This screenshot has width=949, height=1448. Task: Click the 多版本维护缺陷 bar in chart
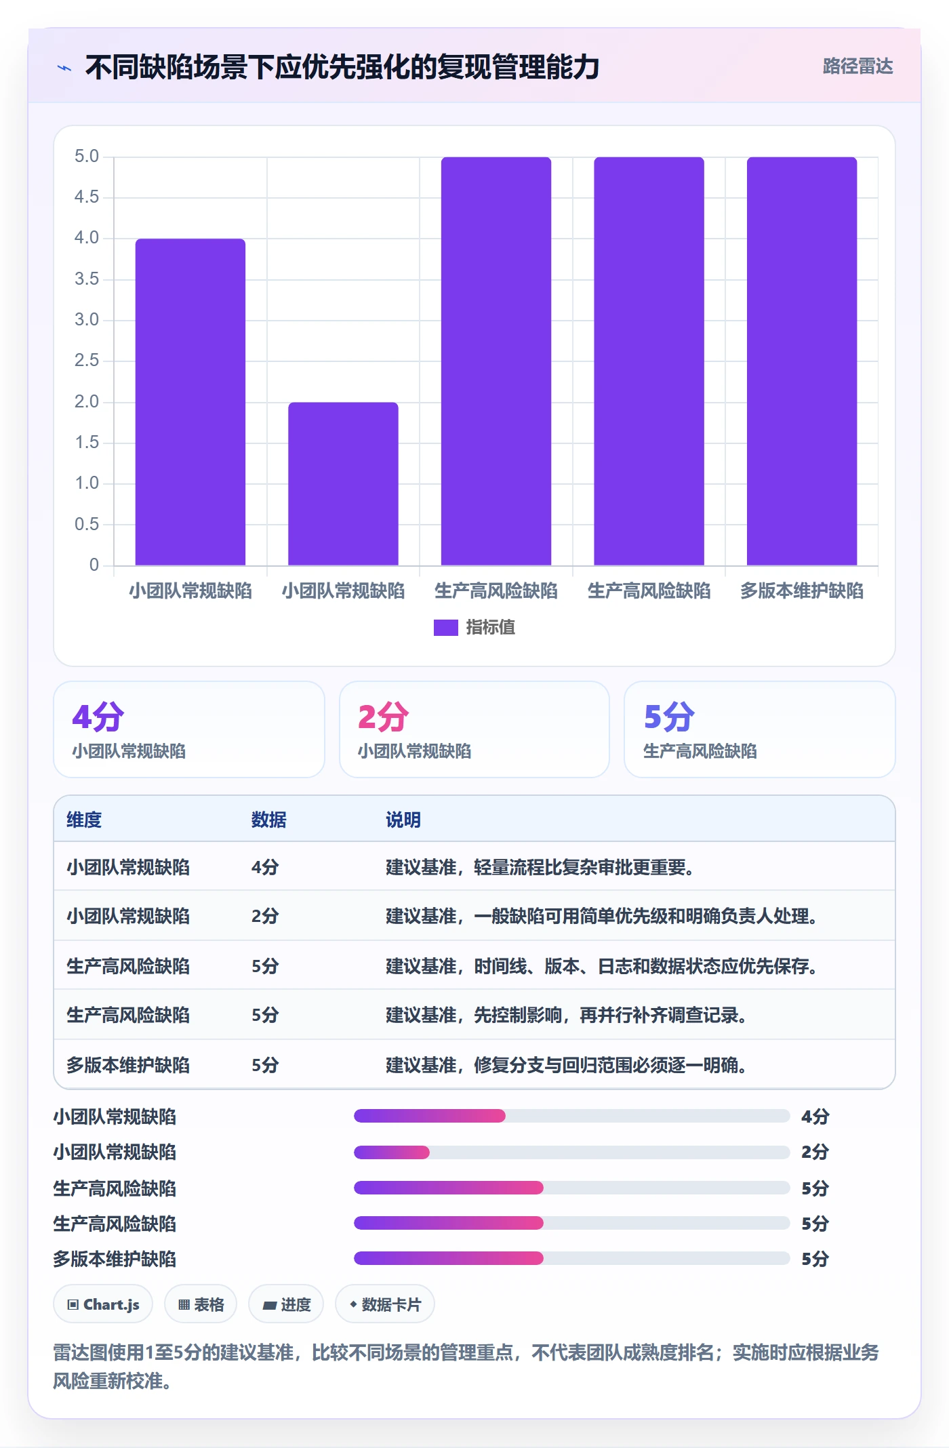802,361
